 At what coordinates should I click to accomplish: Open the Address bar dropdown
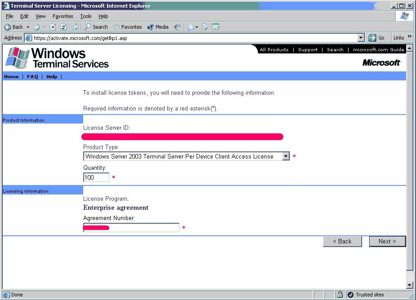coord(361,38)
